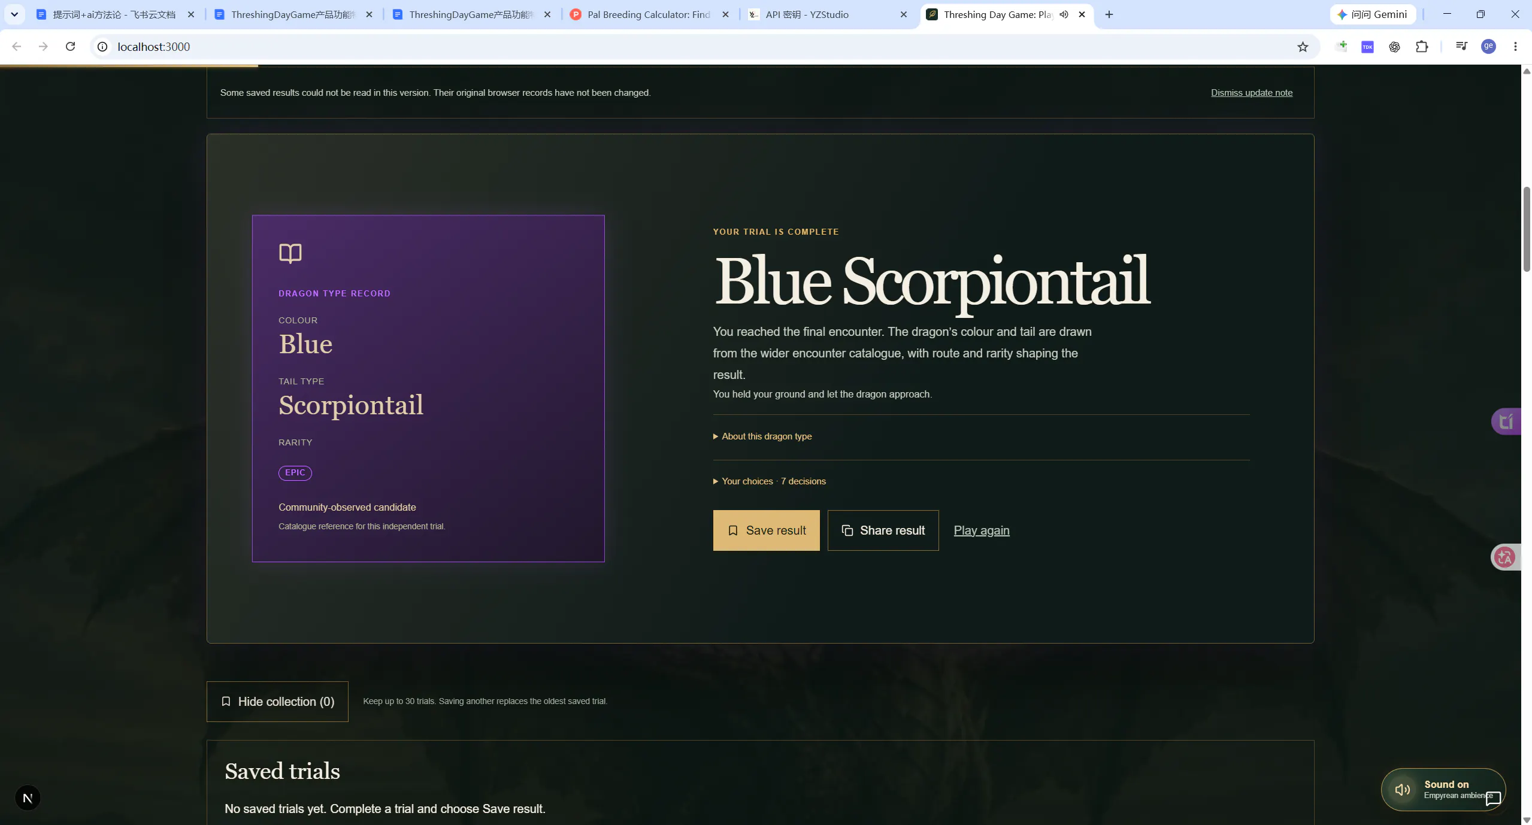This screenshot has height=825, width=1532.
Task: View site information for localhost
Action: (x=102, y=47)
